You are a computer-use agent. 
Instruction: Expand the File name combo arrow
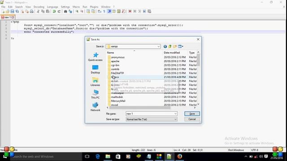coord(175,114)
